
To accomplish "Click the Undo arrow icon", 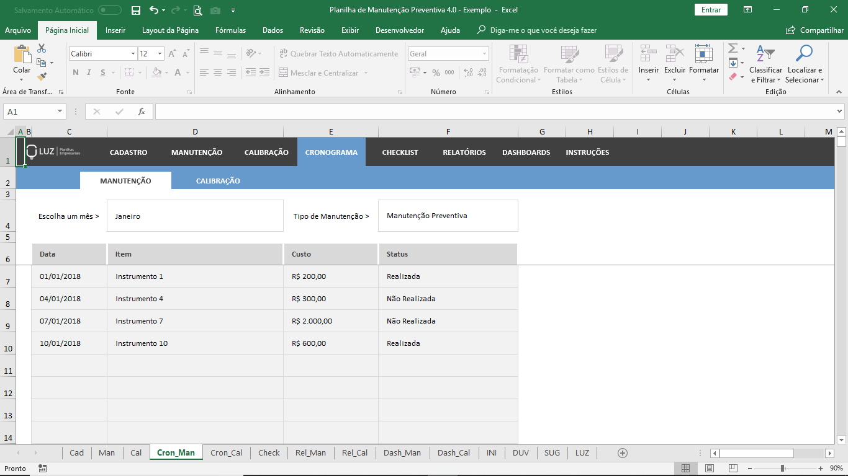I will tap(153, 10).
